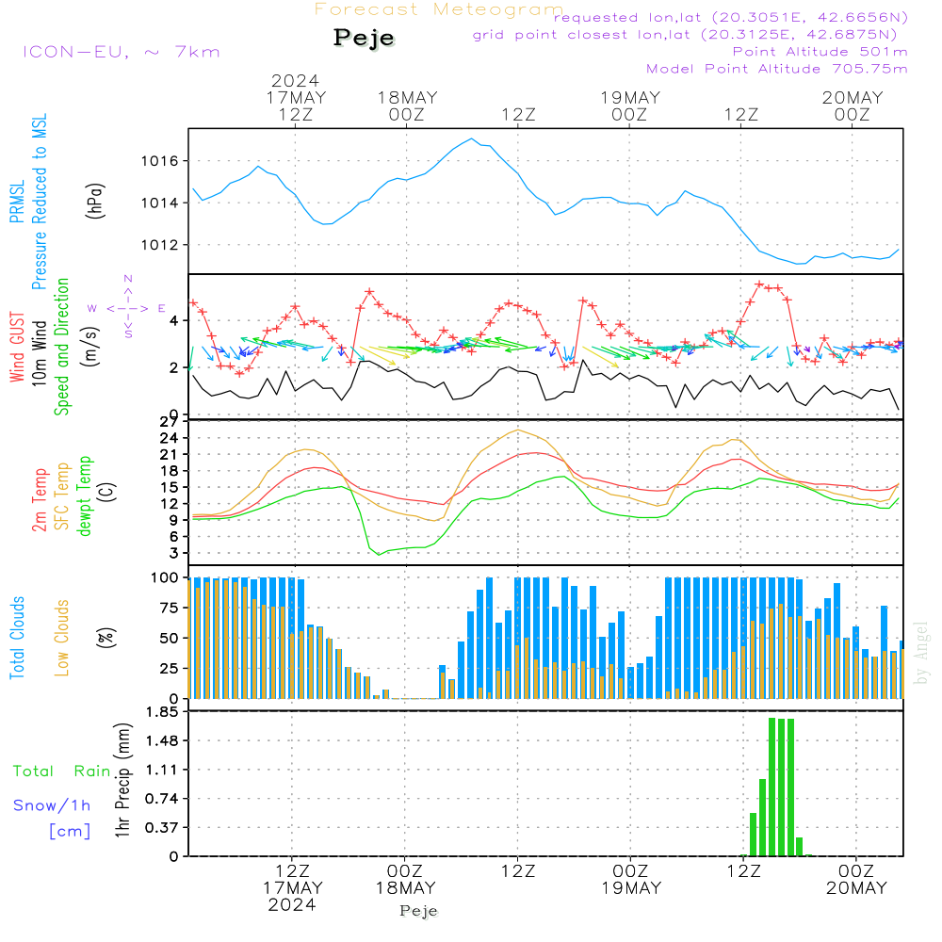Click the 1.85 precipitation tick value
The image size is (942, 942).
click(162, 712)
